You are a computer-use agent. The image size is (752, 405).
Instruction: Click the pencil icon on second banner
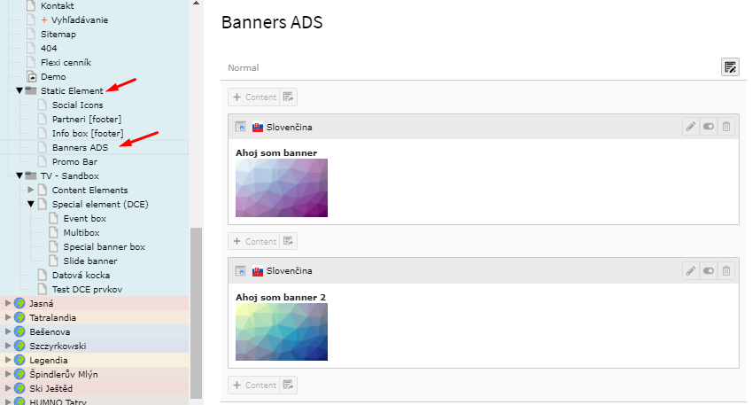coord(691,270)
